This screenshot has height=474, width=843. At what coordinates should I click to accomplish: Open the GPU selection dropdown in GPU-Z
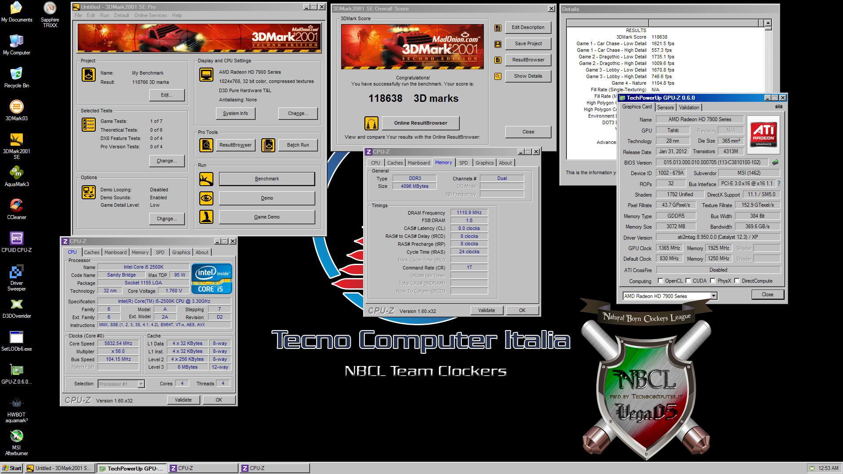(x=713, y=296)
